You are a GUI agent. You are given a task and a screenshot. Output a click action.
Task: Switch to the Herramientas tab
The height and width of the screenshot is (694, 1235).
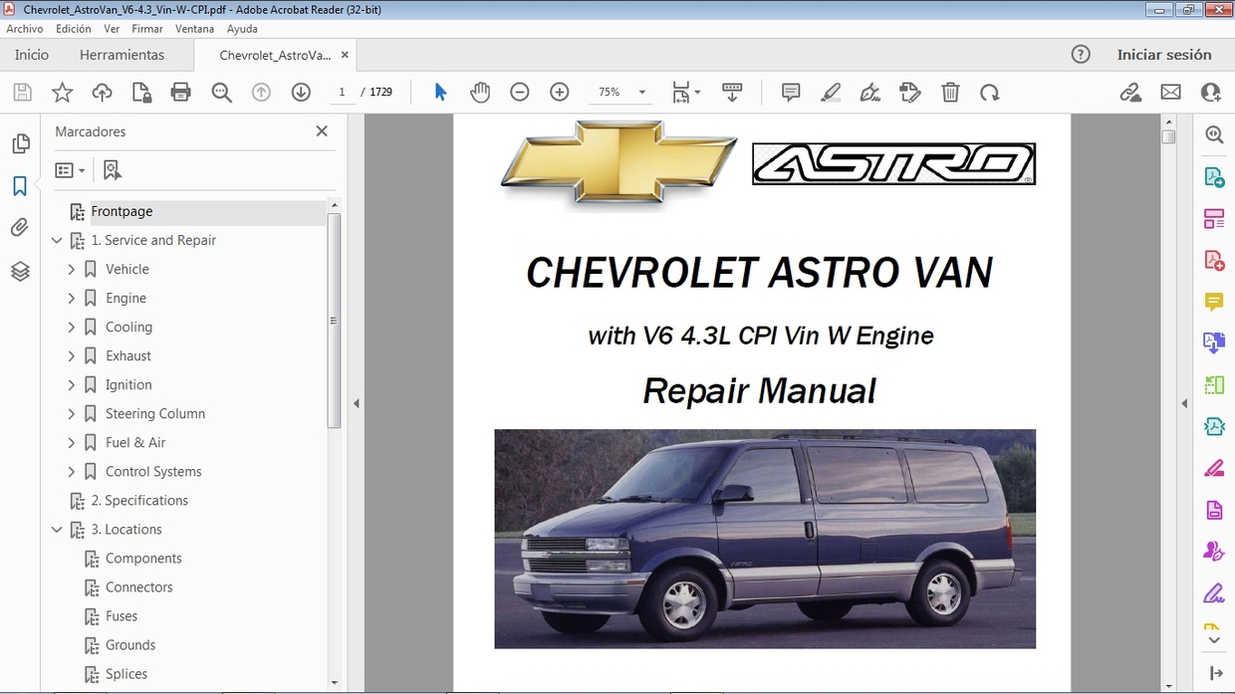[122, 55]
